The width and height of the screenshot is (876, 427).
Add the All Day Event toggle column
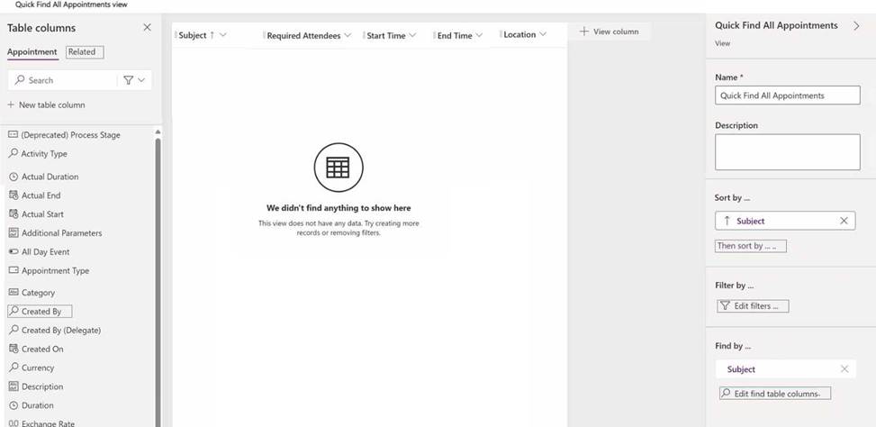tap(45, 252)
